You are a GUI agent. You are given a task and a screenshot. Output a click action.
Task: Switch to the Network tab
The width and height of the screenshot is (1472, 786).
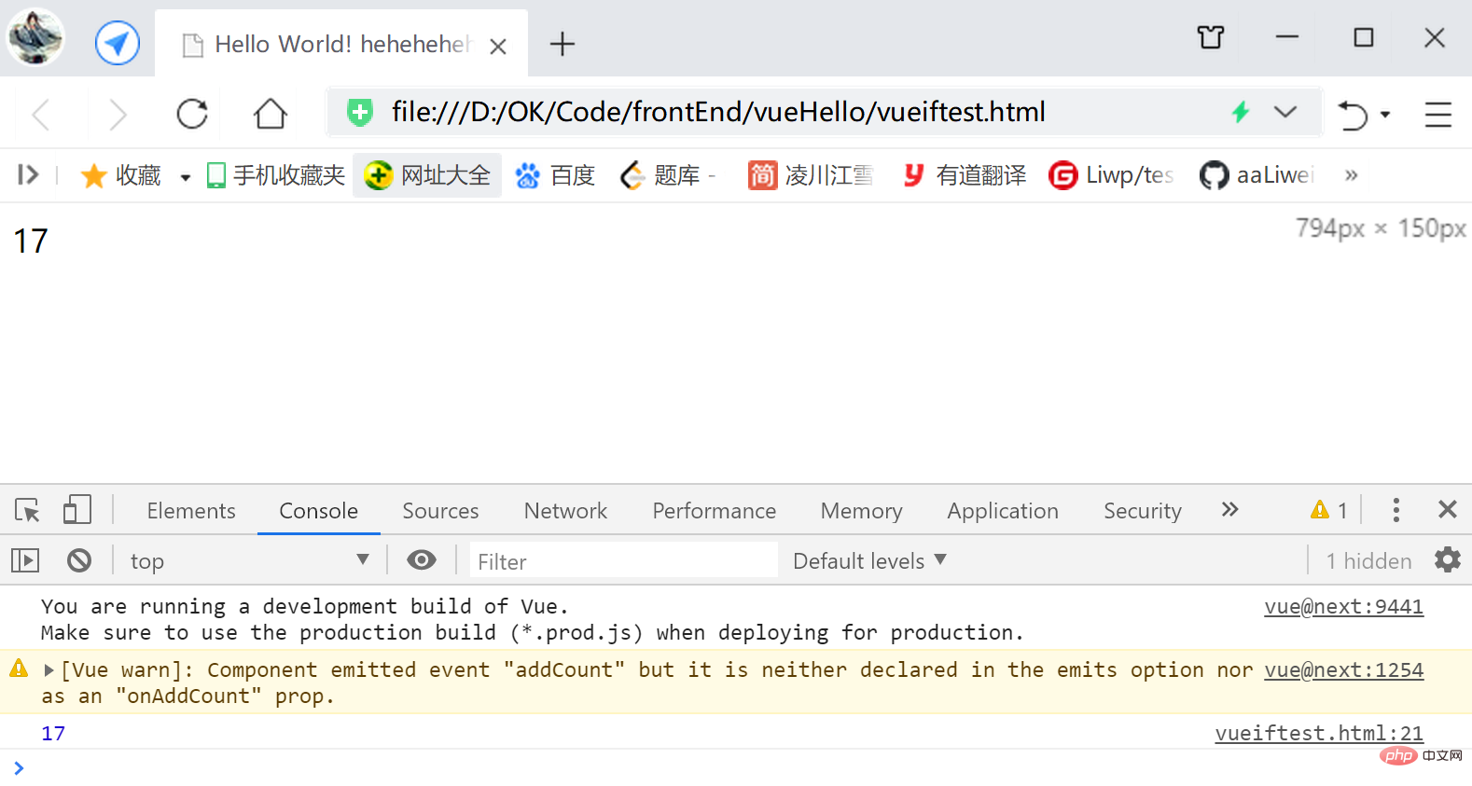565,511
